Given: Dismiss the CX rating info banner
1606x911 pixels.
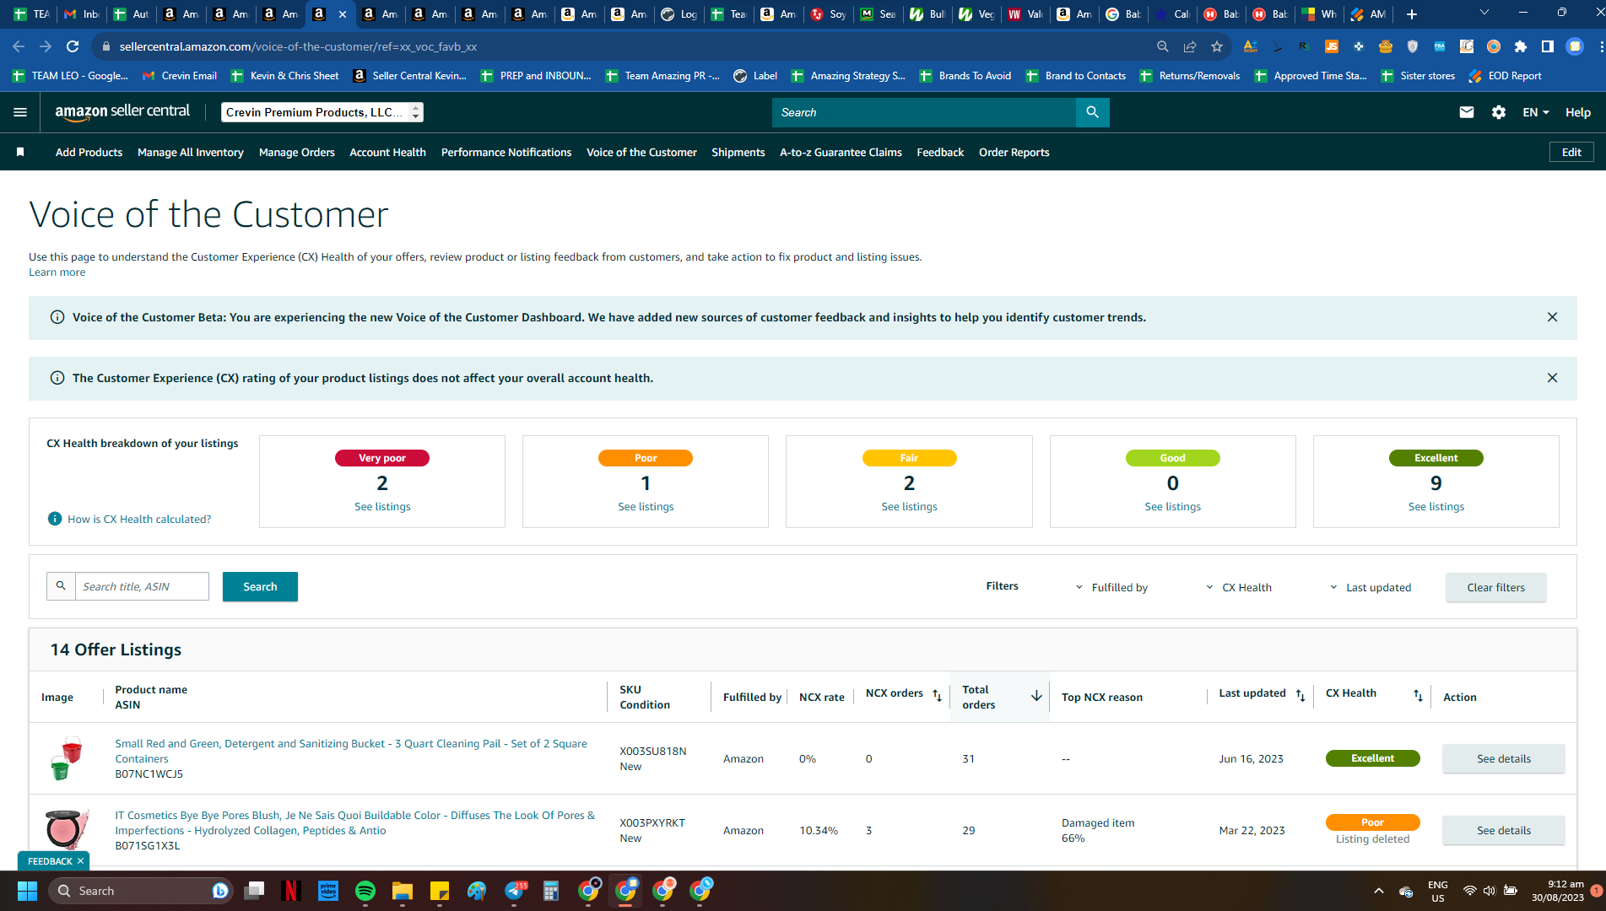Looking at the screenshot, I should coord(1552,378).
